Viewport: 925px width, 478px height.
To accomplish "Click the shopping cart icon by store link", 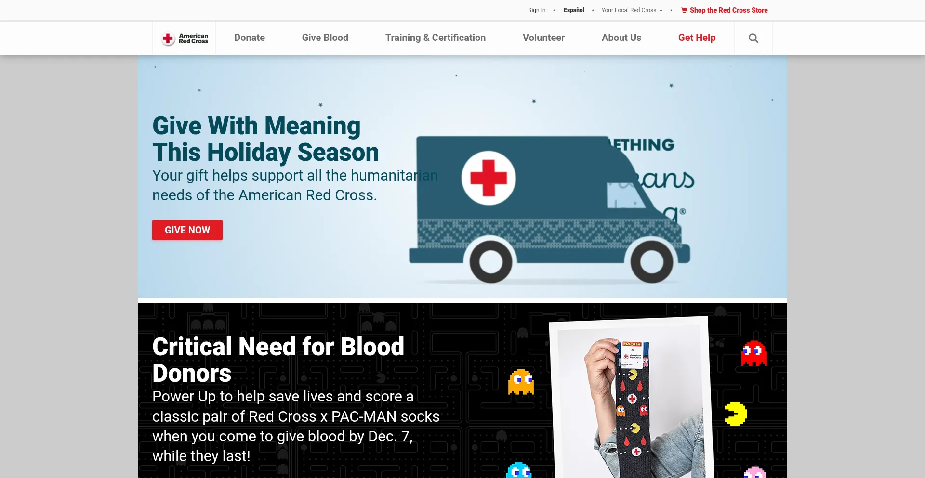I will point(684,10).
